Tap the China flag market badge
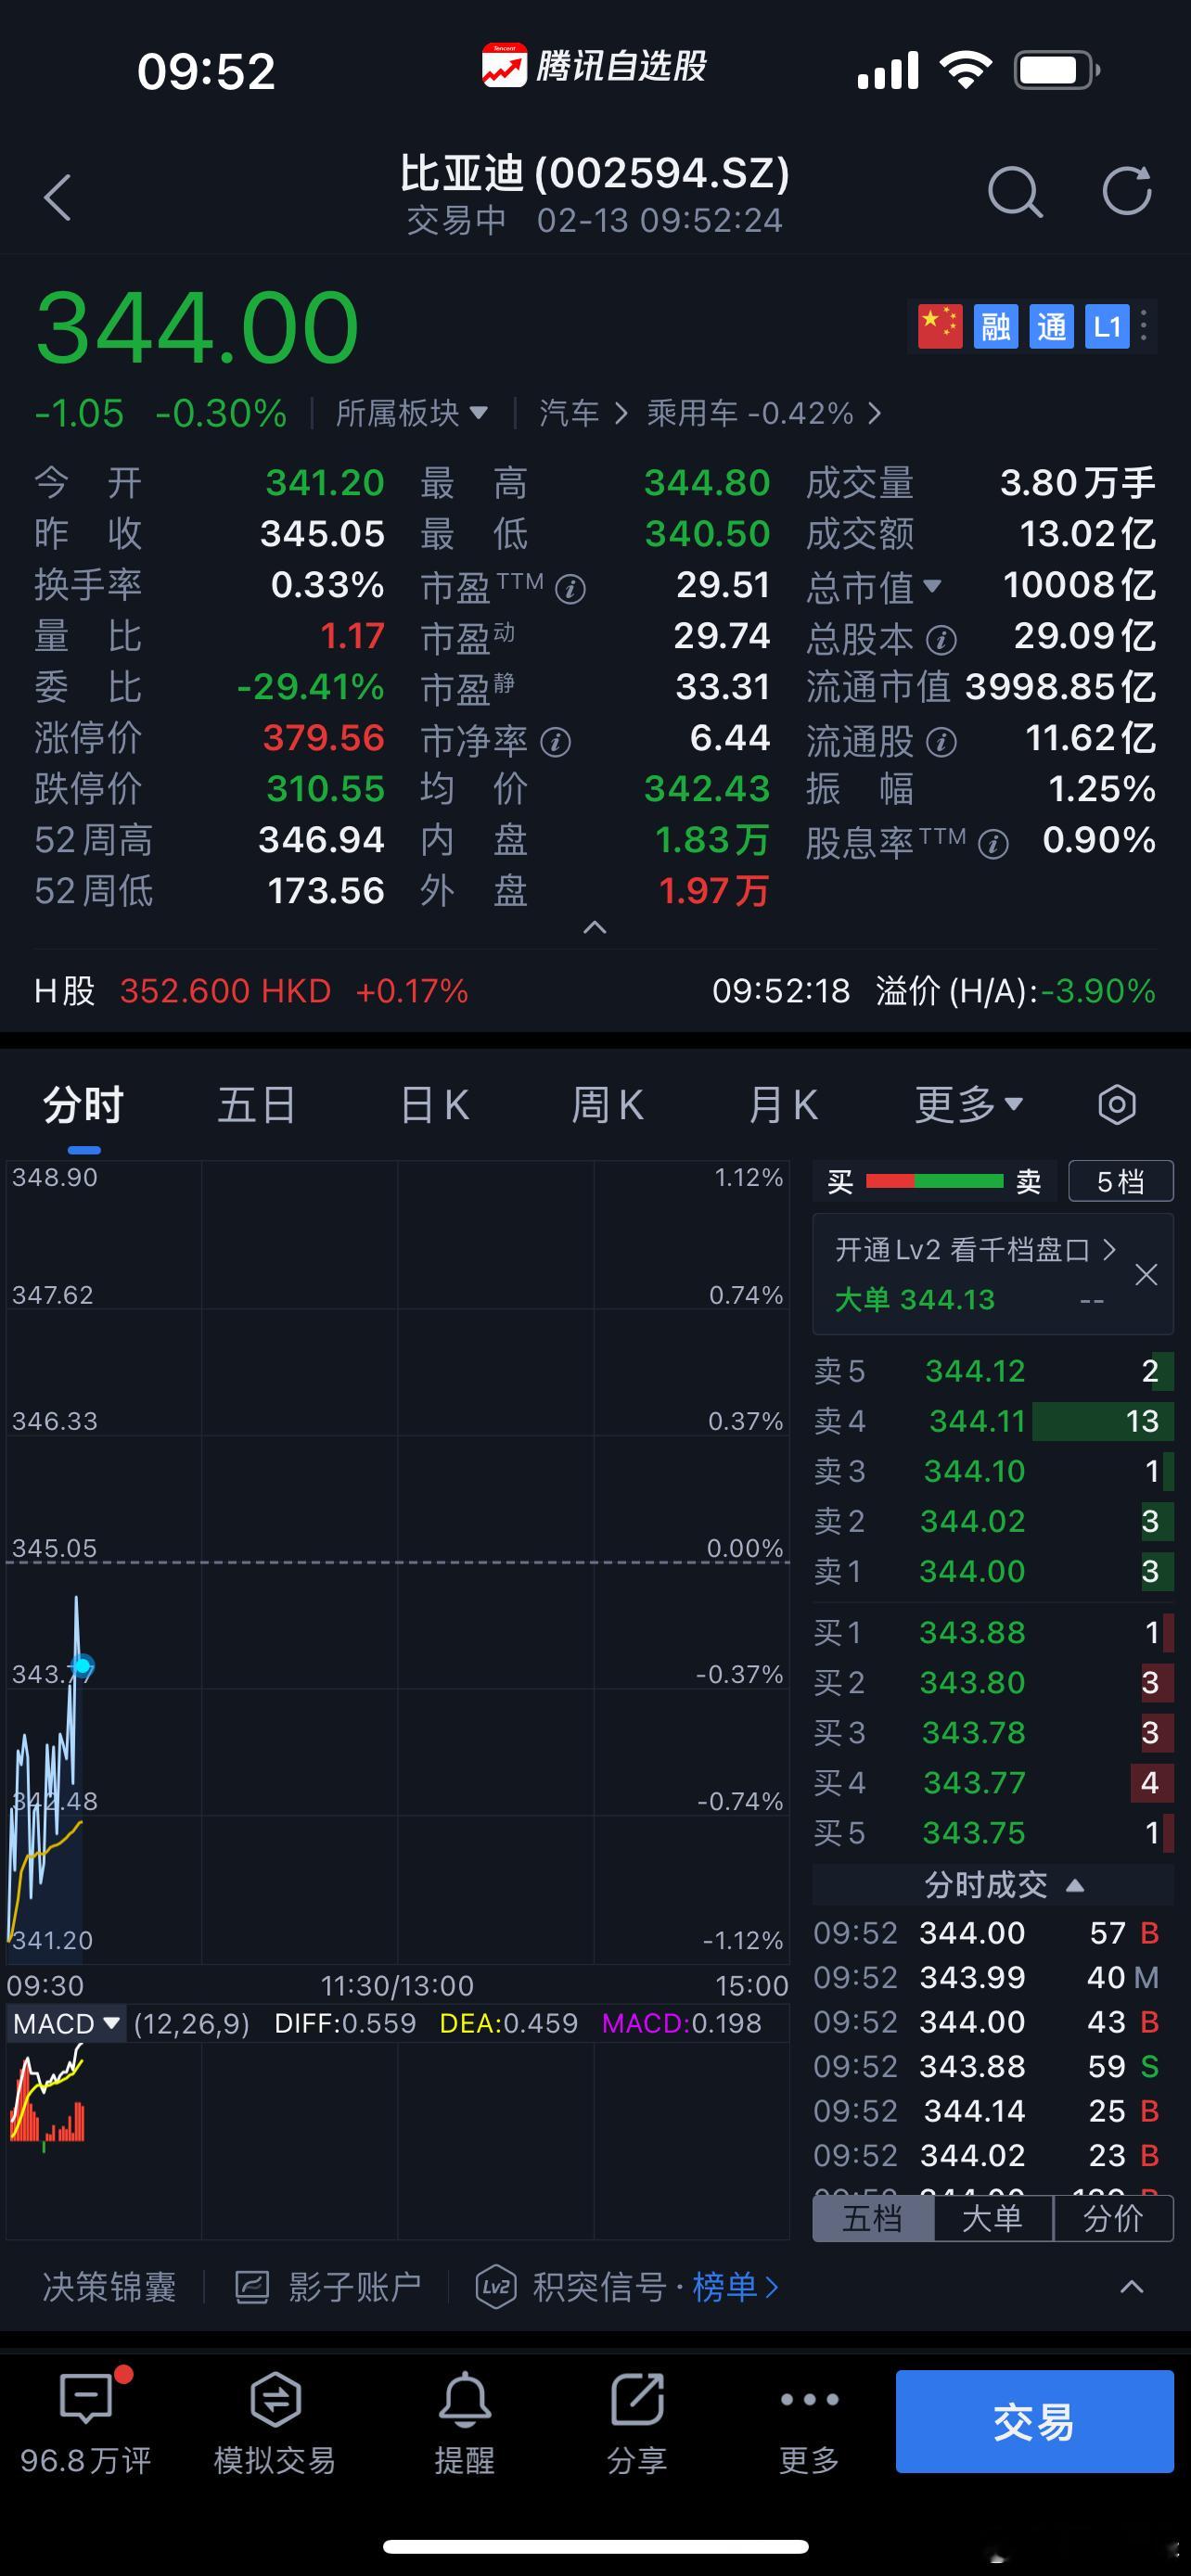Image resolution: width=1191 pixels, height=2576 pixels. coord(940,326)
